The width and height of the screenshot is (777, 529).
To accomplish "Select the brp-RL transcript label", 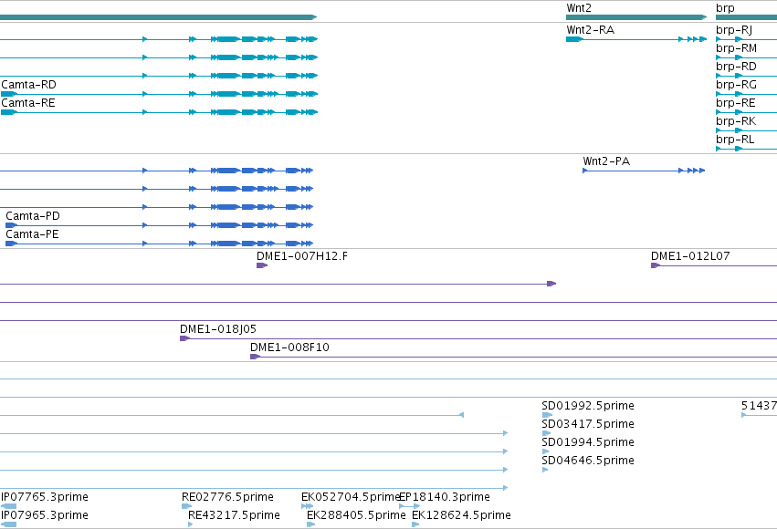I will point(735,140).
